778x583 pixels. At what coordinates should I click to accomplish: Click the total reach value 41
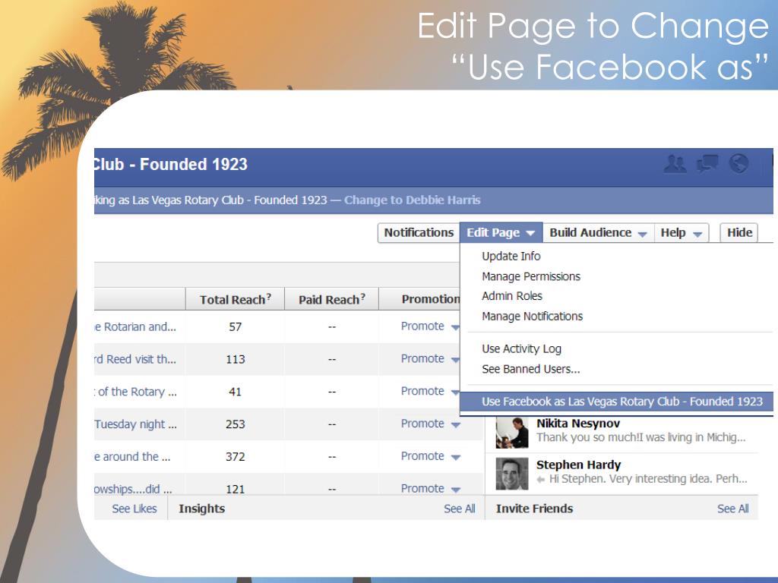(236, 392)
